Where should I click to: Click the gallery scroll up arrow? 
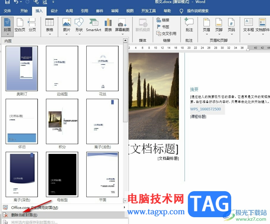125,41
